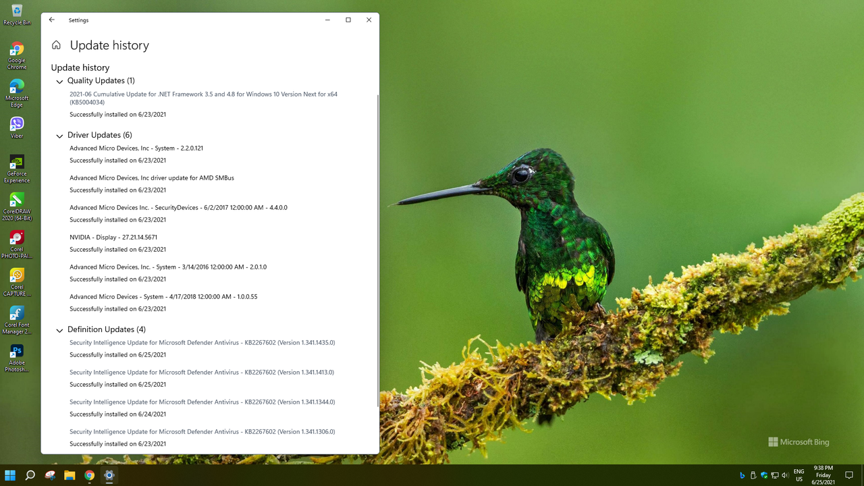Click the Quality Updates (1) heading text
Viewport: 864px width, 486px height.
click(101, 80)
